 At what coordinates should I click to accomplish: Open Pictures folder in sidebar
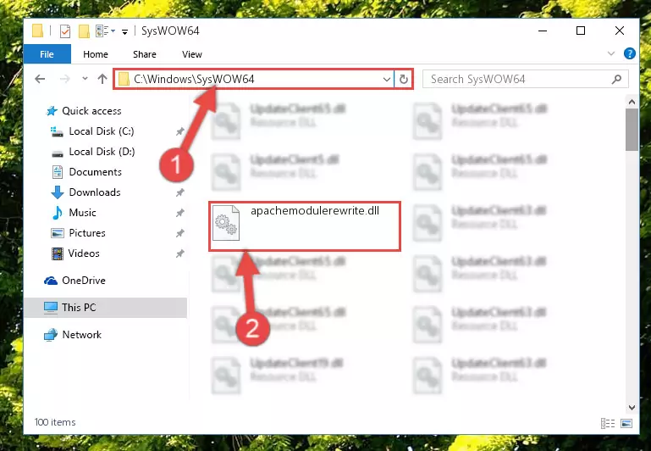pyautogui.click(x=87, y=233)
